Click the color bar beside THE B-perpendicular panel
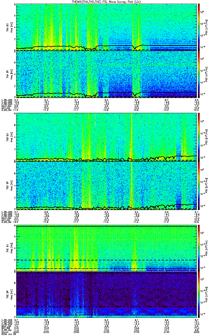 [199, 248]
